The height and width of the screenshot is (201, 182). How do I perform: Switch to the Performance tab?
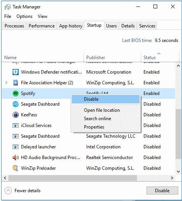42,26
